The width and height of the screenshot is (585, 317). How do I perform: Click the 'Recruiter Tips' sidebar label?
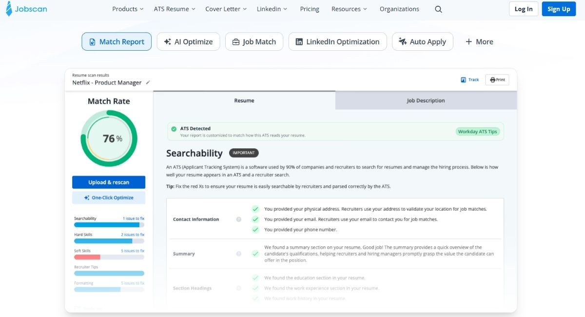coord(86,267)
